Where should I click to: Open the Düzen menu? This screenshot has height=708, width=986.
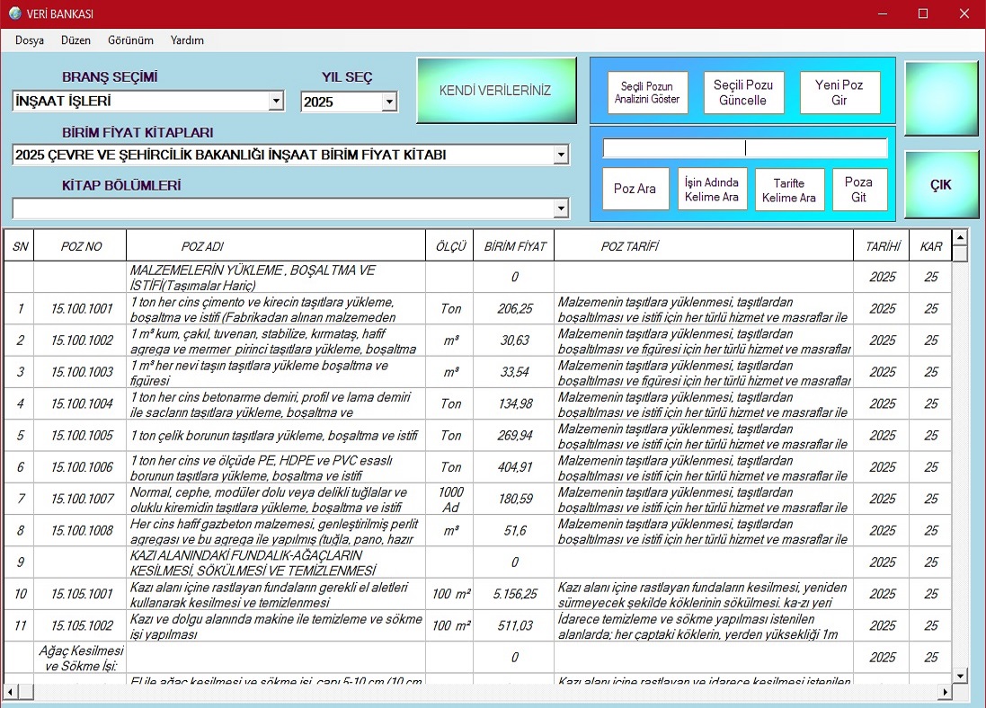click(x=76, y=40)
